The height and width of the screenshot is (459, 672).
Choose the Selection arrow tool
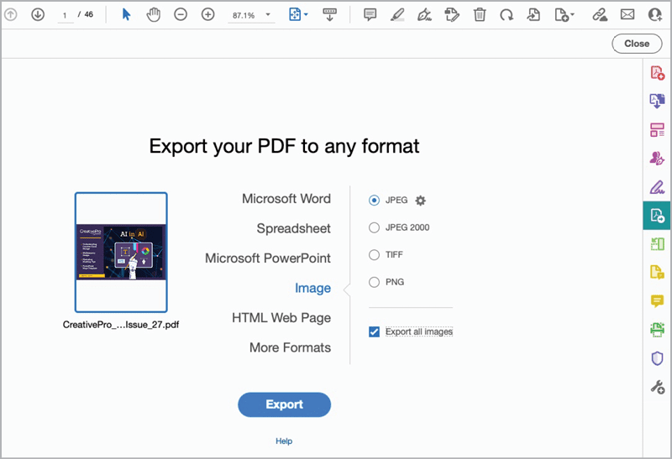click(x=126, y=14)
